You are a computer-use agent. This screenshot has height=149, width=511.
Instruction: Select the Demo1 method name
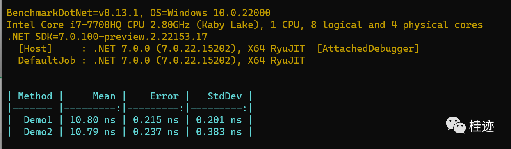(38, 120)
